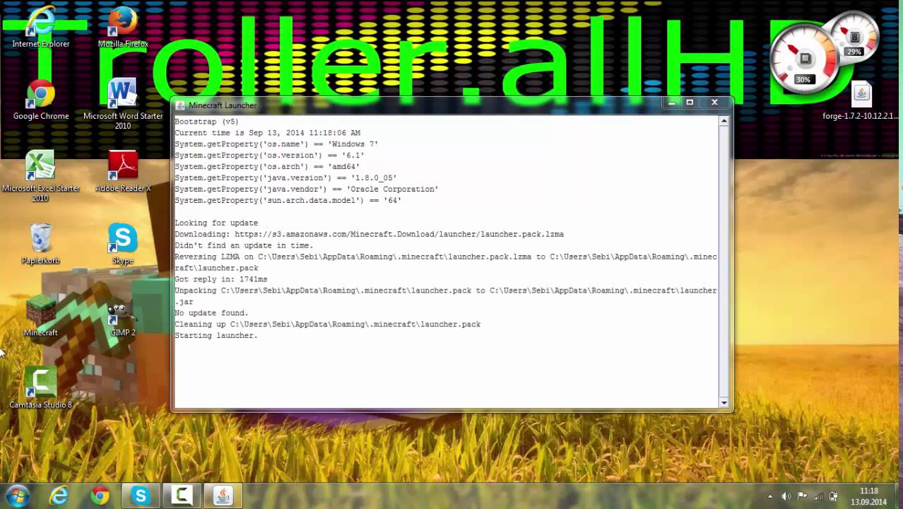Click the 'Bootstrap (v5)' log line
Screen dimensions: 903x509
point(206,122)
